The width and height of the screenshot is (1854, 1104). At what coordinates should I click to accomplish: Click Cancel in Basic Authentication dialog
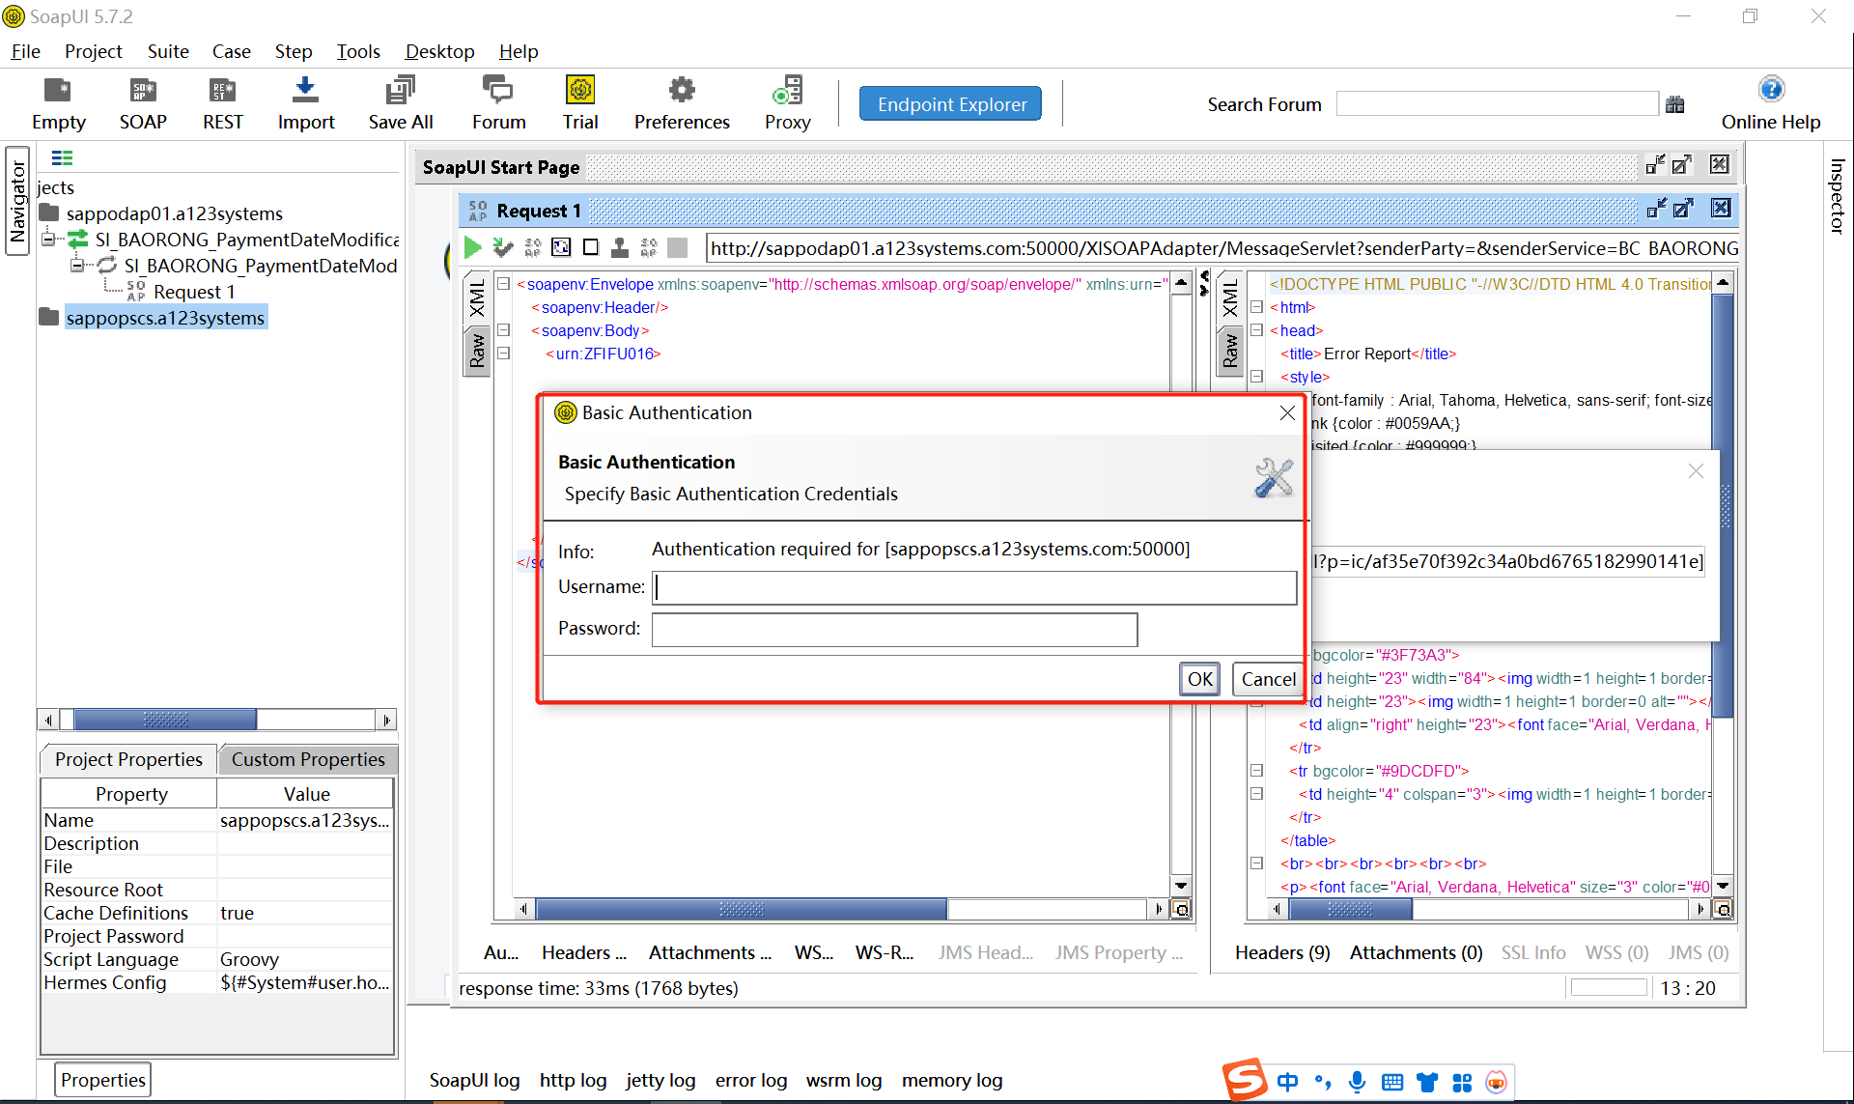(x=1268, y=679)
